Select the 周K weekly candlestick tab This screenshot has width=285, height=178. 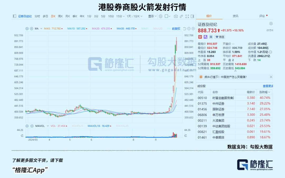[60, 16]
